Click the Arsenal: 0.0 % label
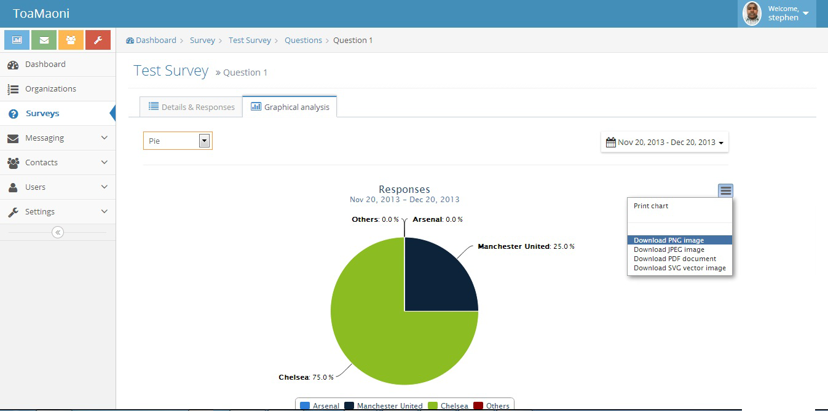The width and height of the screenshot is (828, 411). coord(438,219)
